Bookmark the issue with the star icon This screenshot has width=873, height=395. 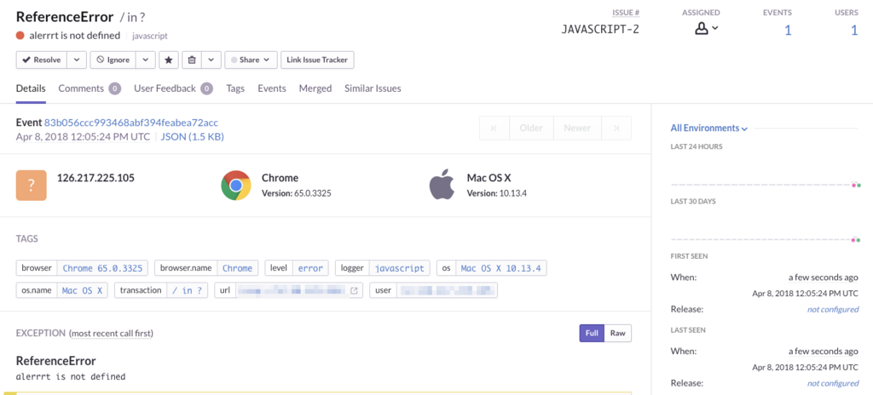pyautogui.click(x=169, y=60)
